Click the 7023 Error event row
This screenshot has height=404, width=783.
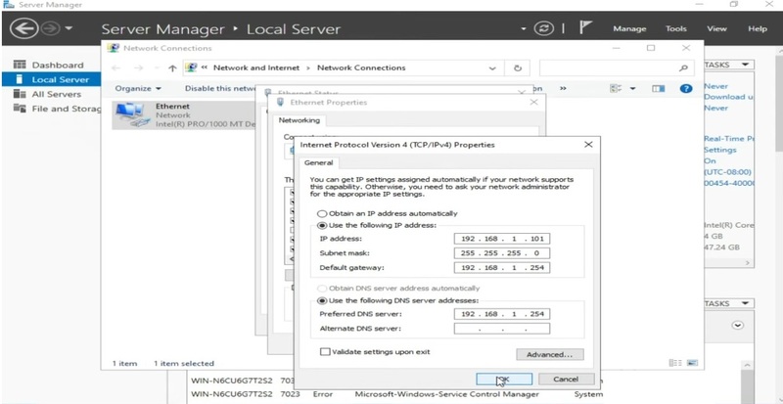point(397,394)
